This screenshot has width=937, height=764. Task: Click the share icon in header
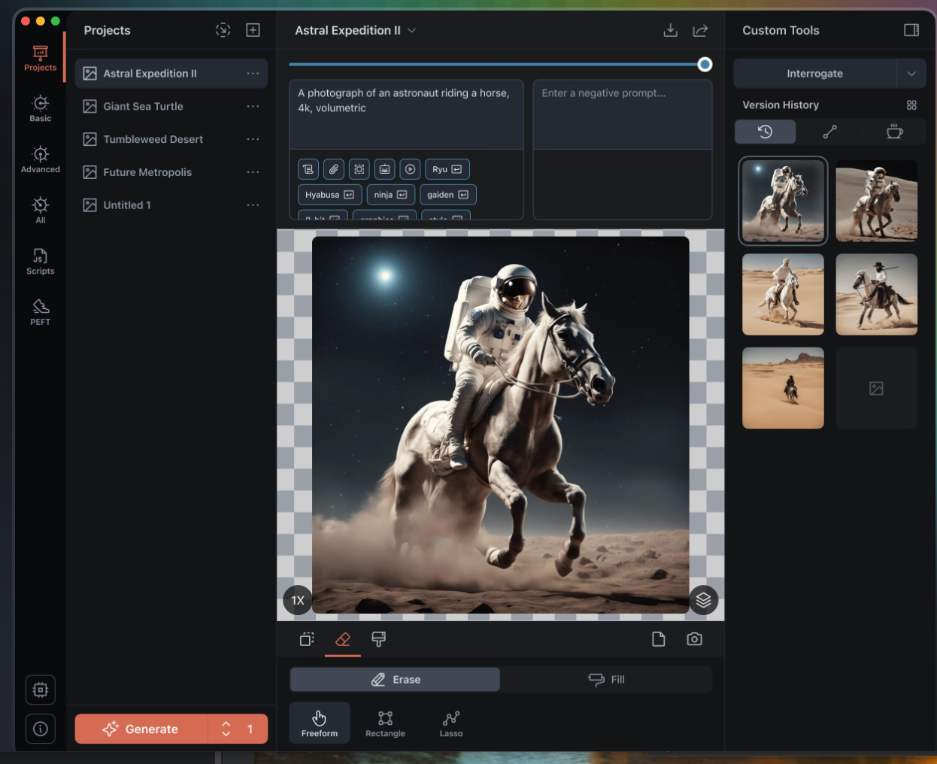coord(700,30)
